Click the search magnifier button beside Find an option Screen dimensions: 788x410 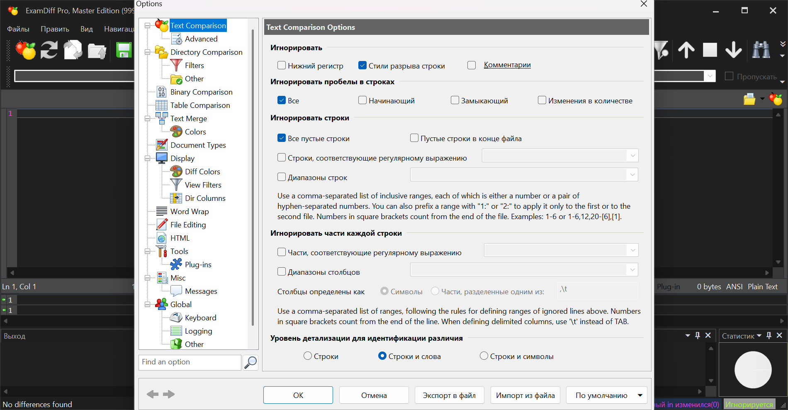point(251,362)
